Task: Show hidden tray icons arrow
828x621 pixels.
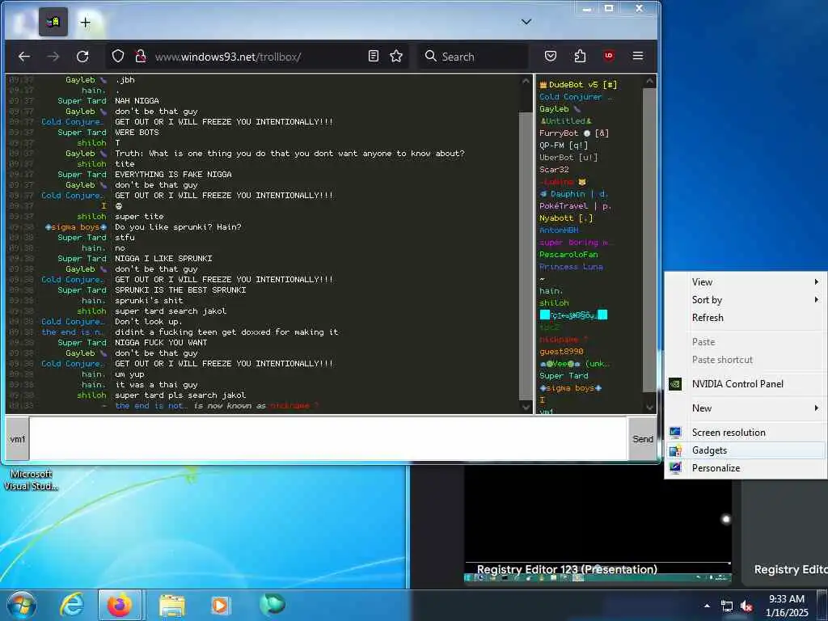Action: pyautogui.click(x=707, y=606)
